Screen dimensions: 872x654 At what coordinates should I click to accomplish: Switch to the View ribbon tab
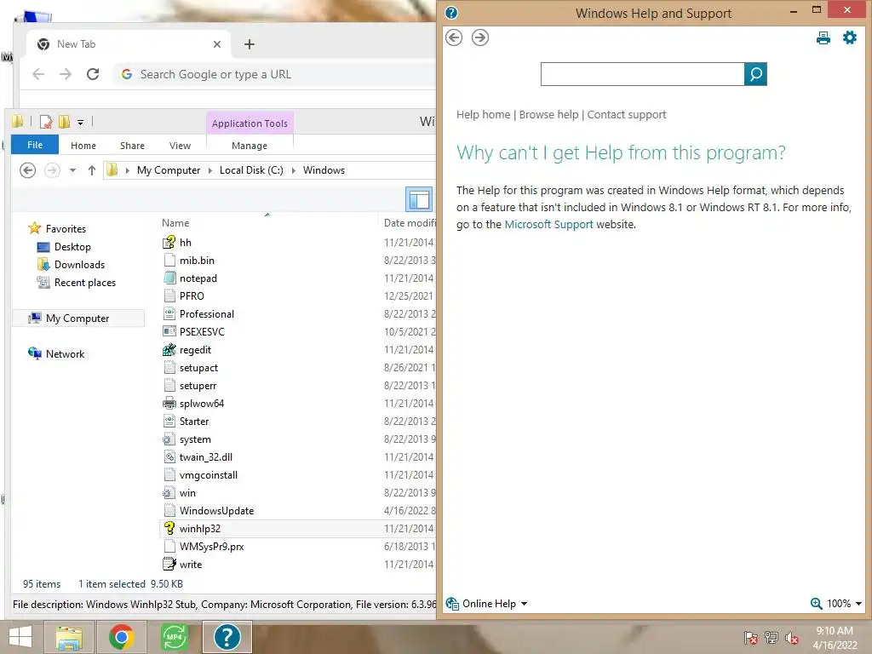click(180, 146)
